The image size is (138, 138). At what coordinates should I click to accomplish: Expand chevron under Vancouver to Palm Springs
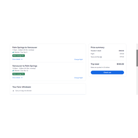click(x=22, y=78)
